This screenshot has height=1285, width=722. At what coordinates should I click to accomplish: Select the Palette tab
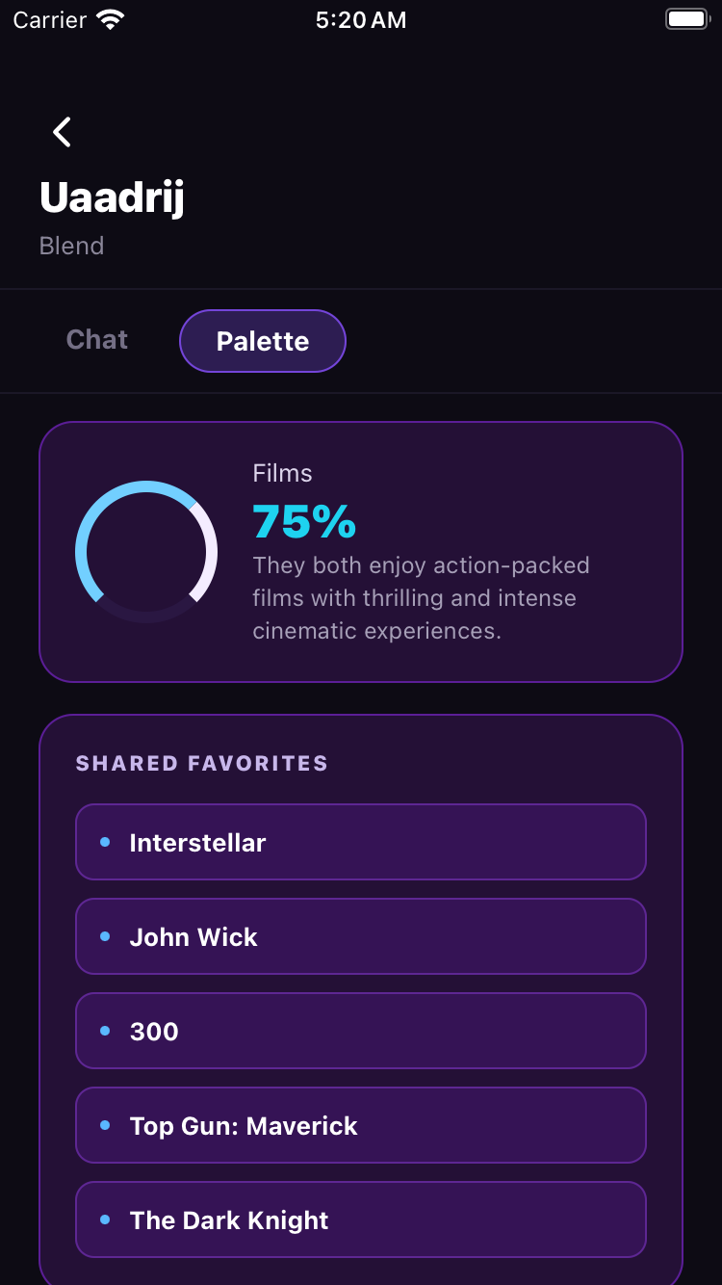[x=263, y=341]
